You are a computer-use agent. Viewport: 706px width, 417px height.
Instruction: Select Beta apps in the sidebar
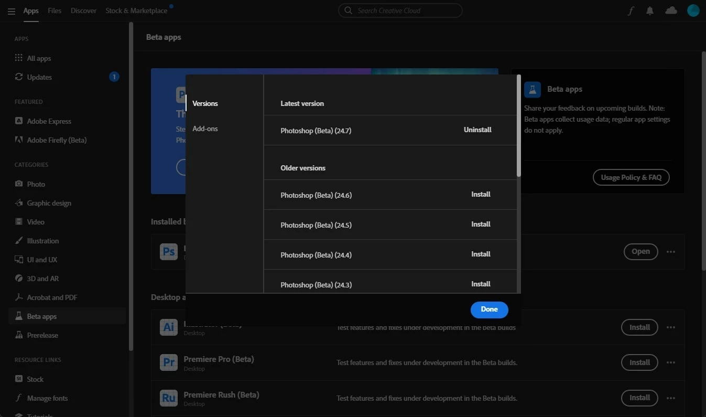click(67, 316)
